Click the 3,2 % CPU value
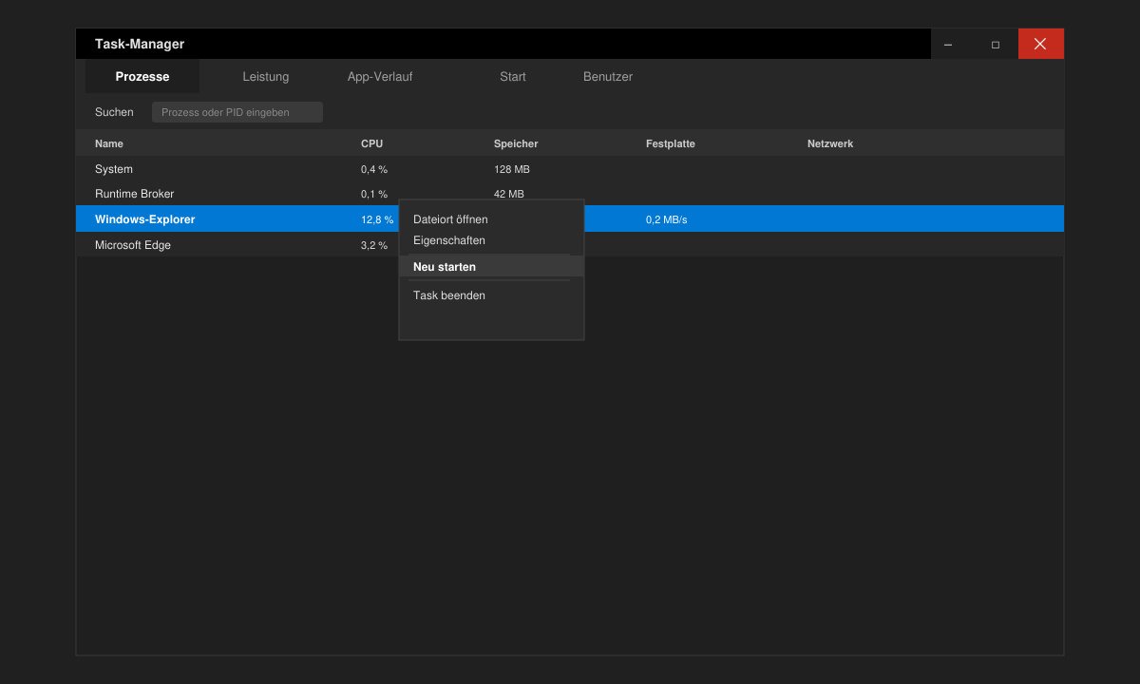This screenshot has width=1140, height=684. point(374,245)
